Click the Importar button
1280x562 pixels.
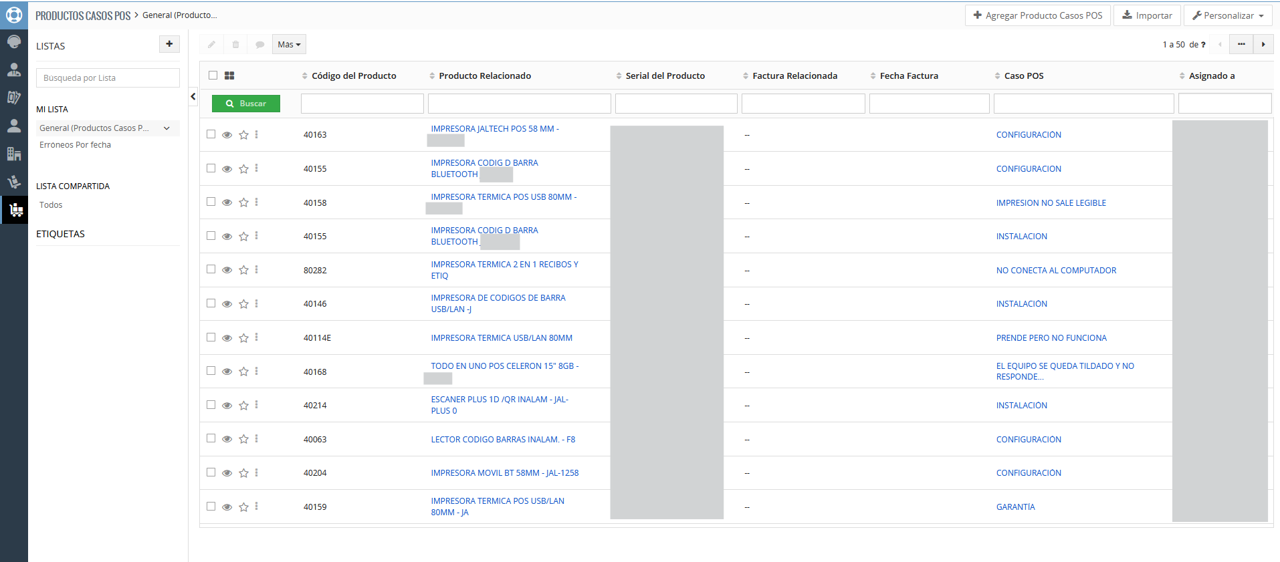[x=1147, y=15]
